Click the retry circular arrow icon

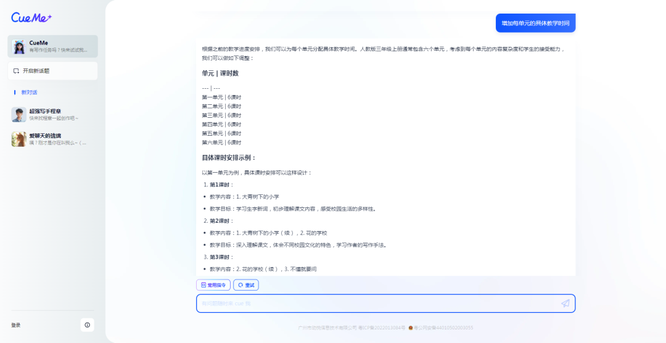(240, 285)
